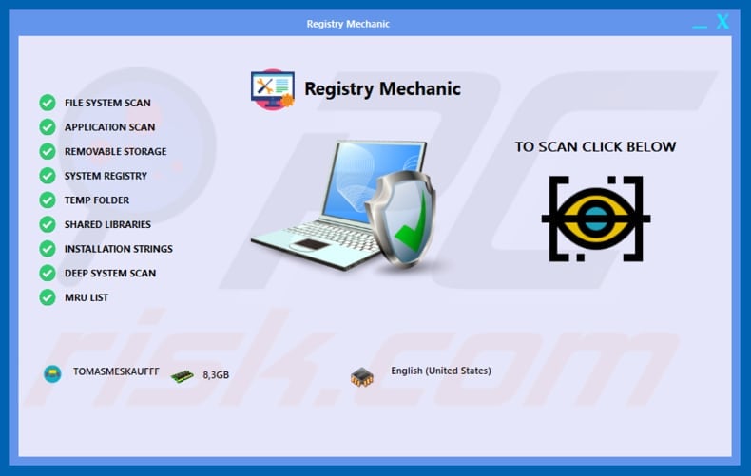Screen dimensions: 751x476
Task: Click the DEEP SYSTEM SCAN label
Action: [110, 274]
